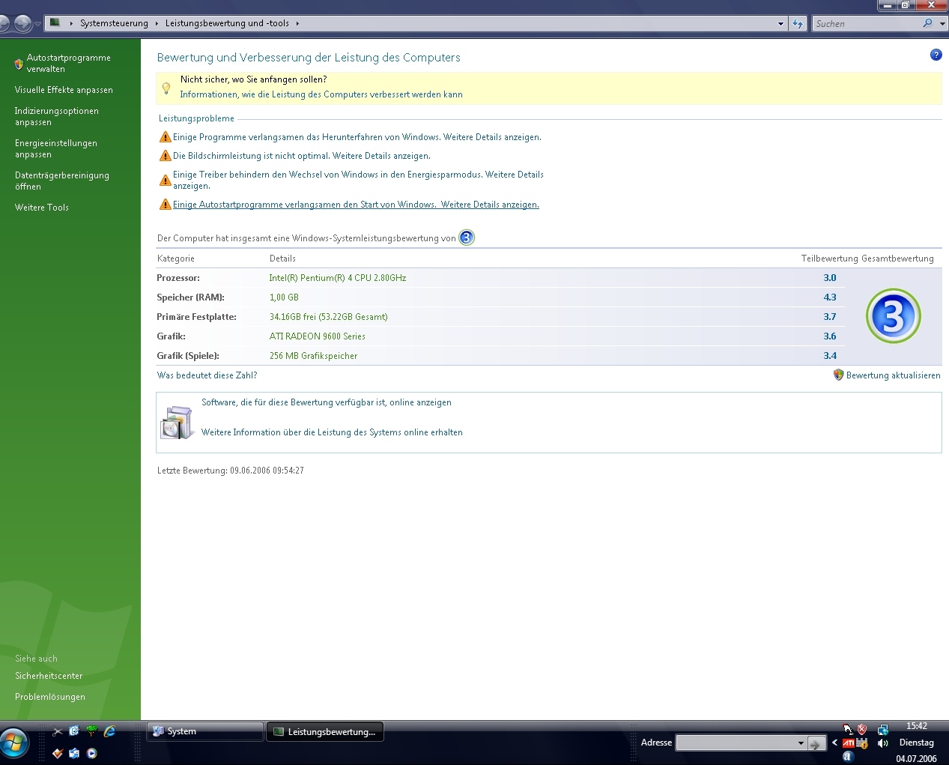This screenshot has height=765, width=949.
Task: Expand the address bar history dropdown
Action: [x=780, y=23]
